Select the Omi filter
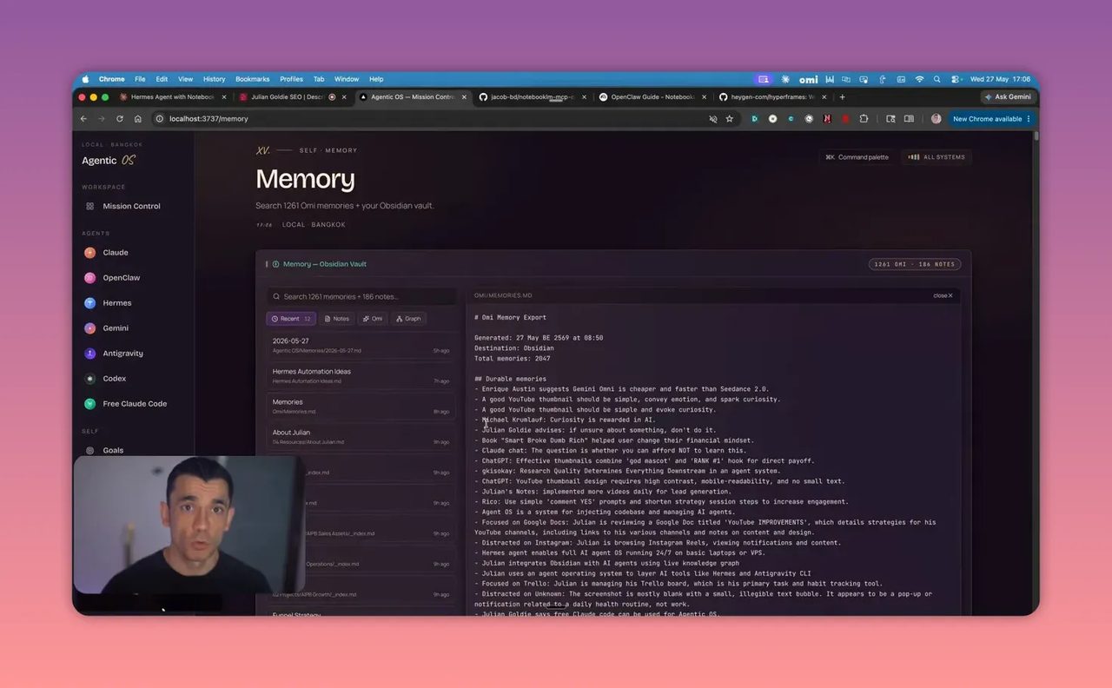The width and height of the screenshot is (1112, 688). point(373,319)
